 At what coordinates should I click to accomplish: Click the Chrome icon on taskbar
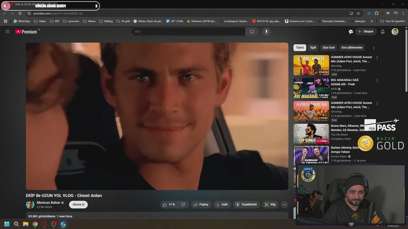(x=35, y=224)
